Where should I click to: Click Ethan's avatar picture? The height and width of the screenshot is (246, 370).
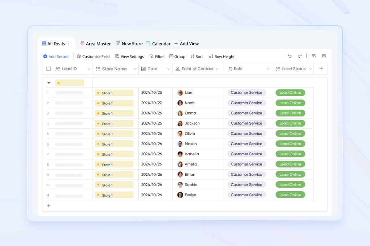click(180, 174)
